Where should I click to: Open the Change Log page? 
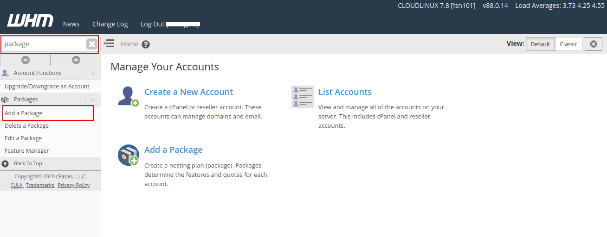pyautogui.click(x=110, y=24)
